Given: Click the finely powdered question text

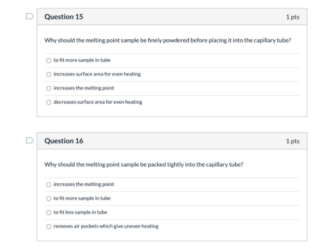Looking at the screenshot, I should tap(168, 40).
